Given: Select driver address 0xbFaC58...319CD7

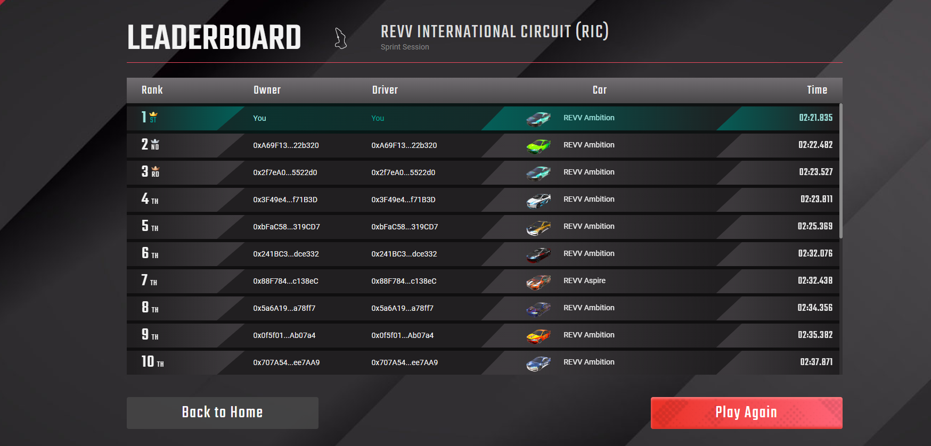Looking at the screenshot, I should coord(405,227).
